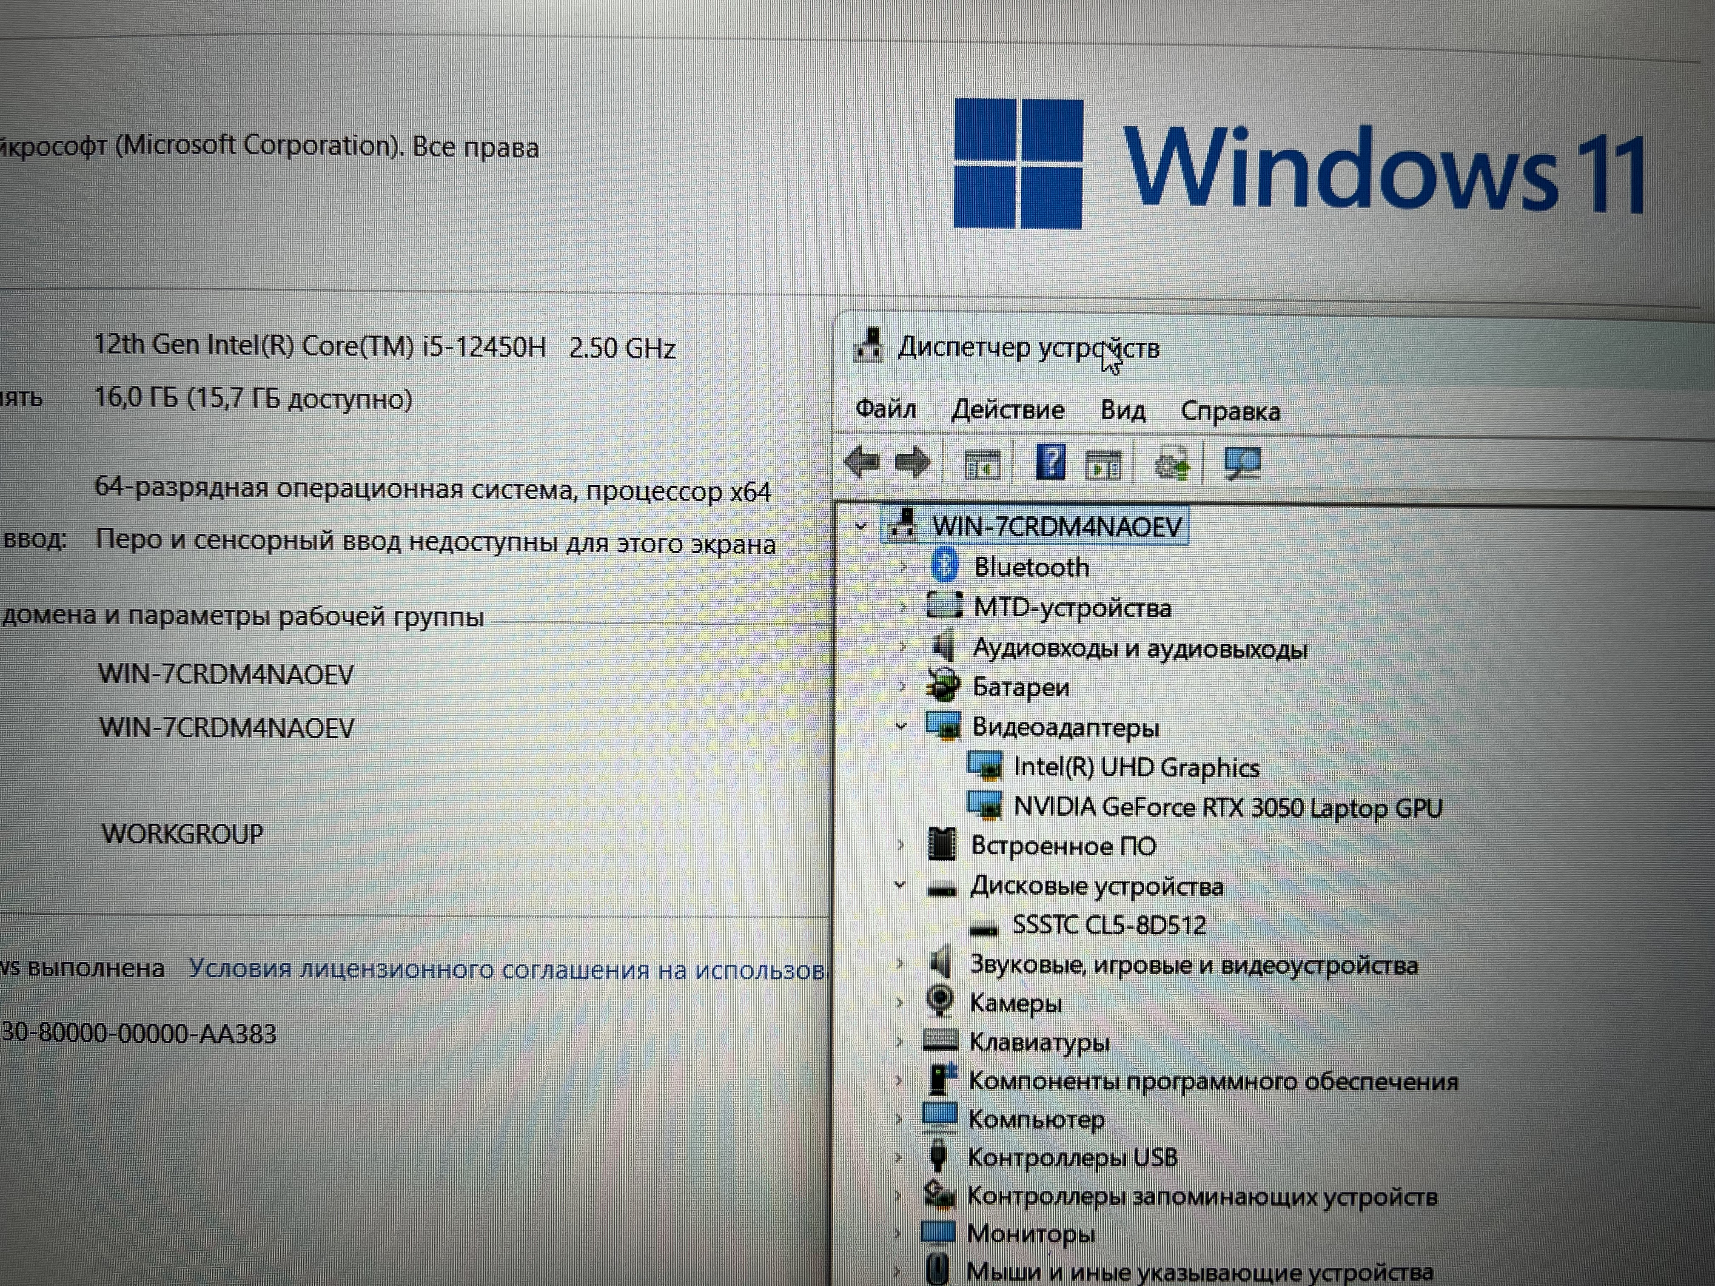Open the Файл menu
The image size is (1715, 1286).
(x=885, y=409)
